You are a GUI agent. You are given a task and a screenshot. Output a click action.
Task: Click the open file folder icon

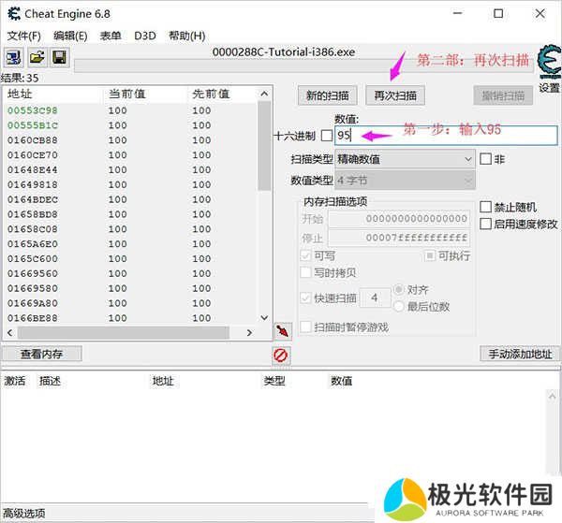click(x=37, y=57)
